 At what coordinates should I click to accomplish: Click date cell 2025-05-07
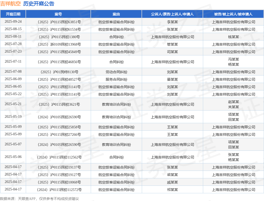13,144
